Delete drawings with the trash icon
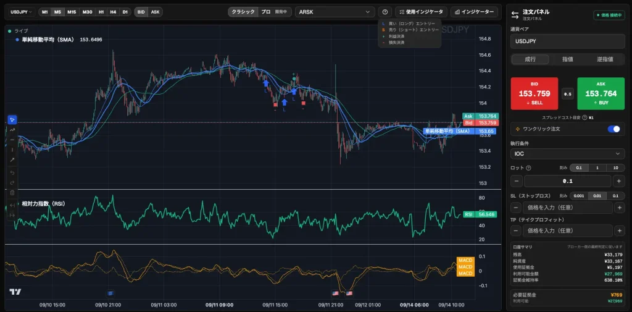 click(12, 193)
